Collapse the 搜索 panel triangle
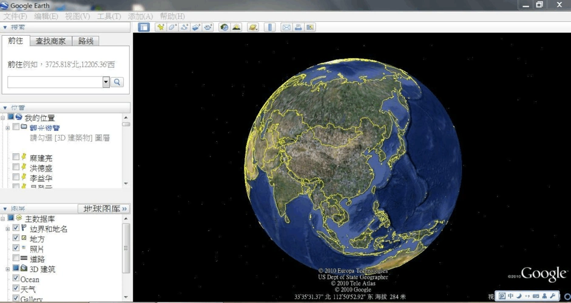Screen dimensions: 571x303 [5, 27]
